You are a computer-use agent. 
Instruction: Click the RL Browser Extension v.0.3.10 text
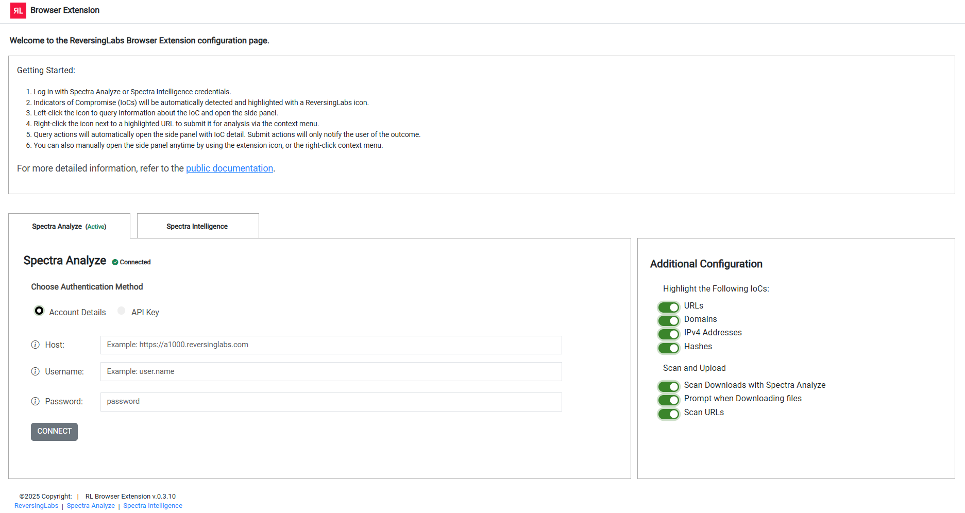(x=130, y=497)
